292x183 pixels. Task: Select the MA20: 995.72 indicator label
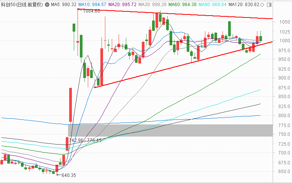(122, 5)
